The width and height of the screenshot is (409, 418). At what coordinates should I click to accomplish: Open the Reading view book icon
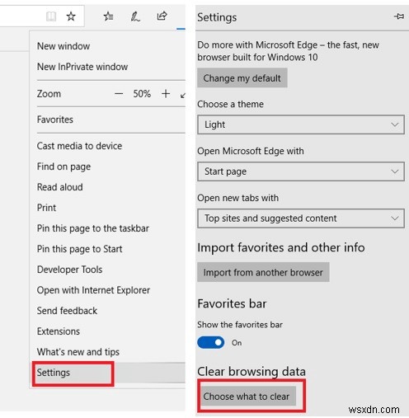point(51,16)
